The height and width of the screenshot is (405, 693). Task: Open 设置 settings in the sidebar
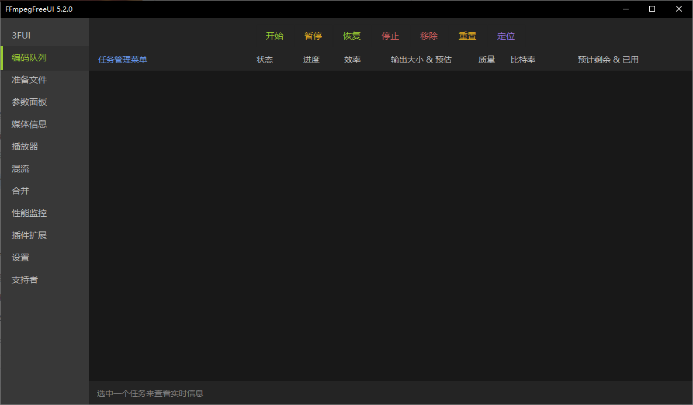click(x=20, y=258)
